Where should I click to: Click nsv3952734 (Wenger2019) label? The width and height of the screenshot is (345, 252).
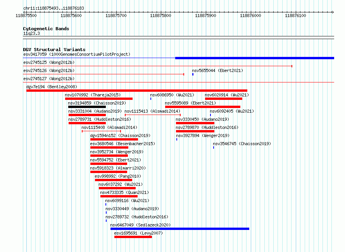click(117, 152)
